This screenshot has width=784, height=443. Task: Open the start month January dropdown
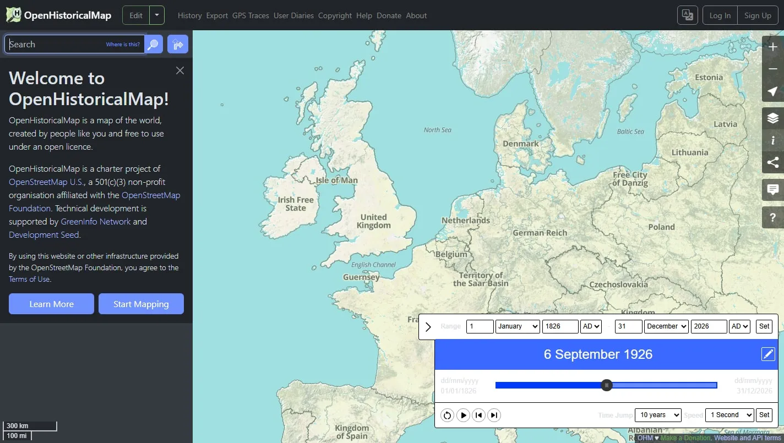pos(518,326)
